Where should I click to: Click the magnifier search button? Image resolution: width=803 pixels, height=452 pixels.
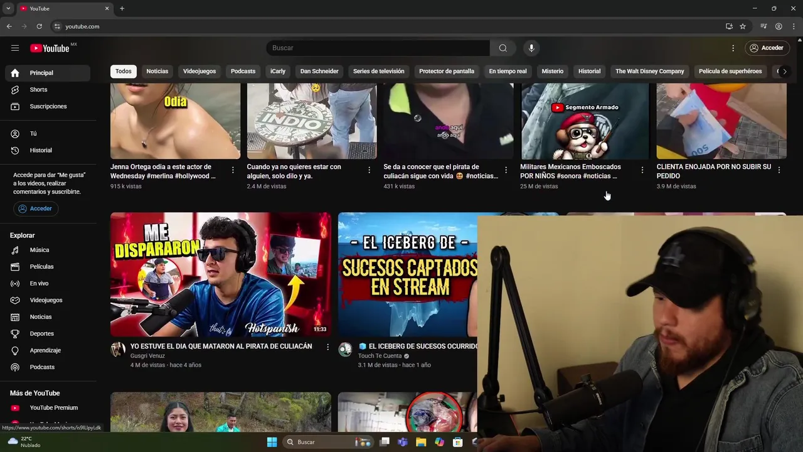click(x=503, y=48)
